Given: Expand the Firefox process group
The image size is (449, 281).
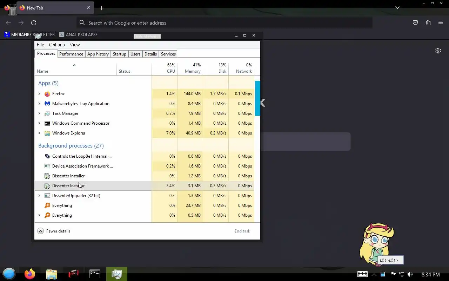Looking at the screenshot, I should point(39,94).
